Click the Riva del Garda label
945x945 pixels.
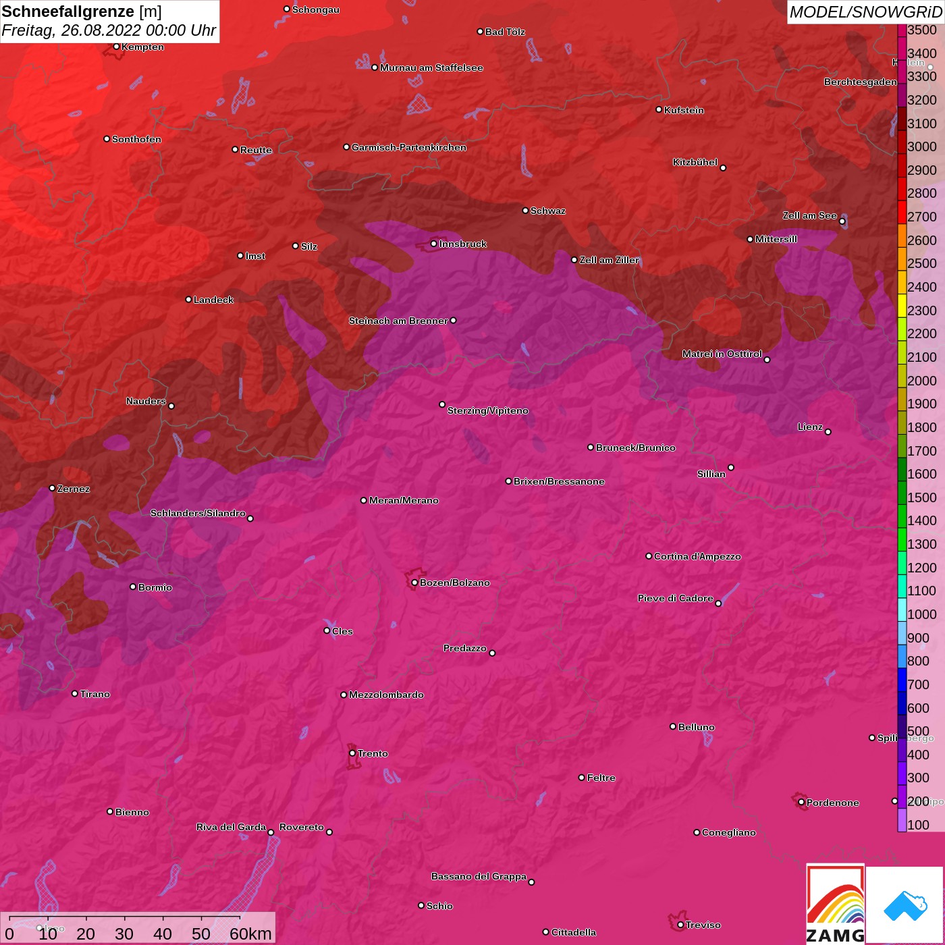point(231,827)
